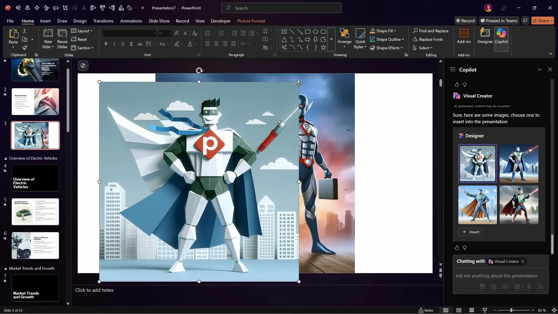Click the Copilot icon above slide canvas
558x314 pixels.
pos(83,66)
